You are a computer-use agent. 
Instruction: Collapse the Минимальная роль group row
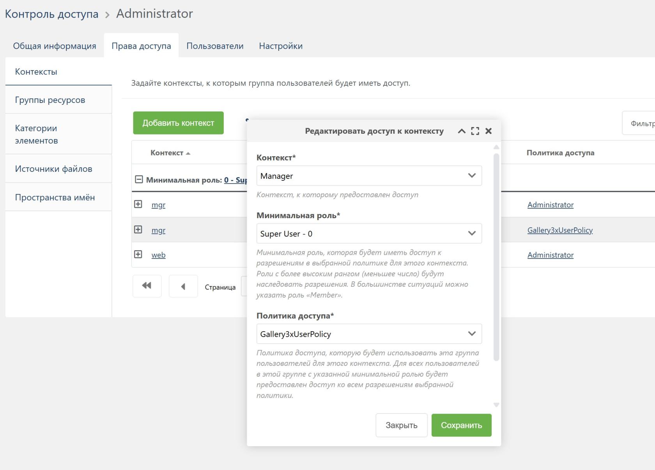pos(138,179)
